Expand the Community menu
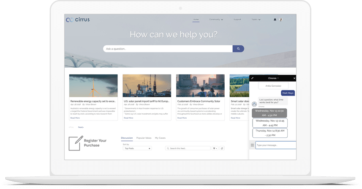Image resolution: width=362 pixels, height=189 pixels. (216, 19)
